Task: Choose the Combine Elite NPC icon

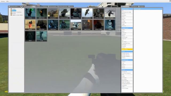Action: (x=76, y=14)
